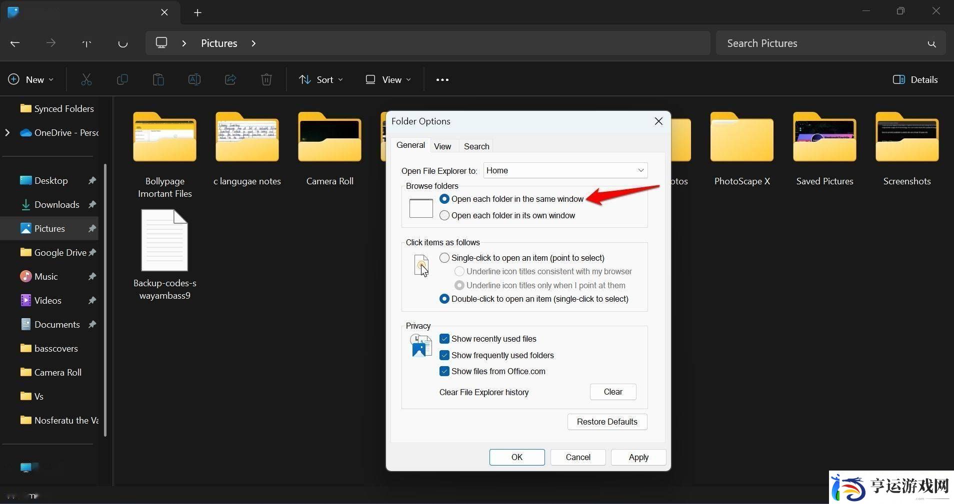Open the Camera Roll folder icon

pyautogui.click(x=330, y=137)
